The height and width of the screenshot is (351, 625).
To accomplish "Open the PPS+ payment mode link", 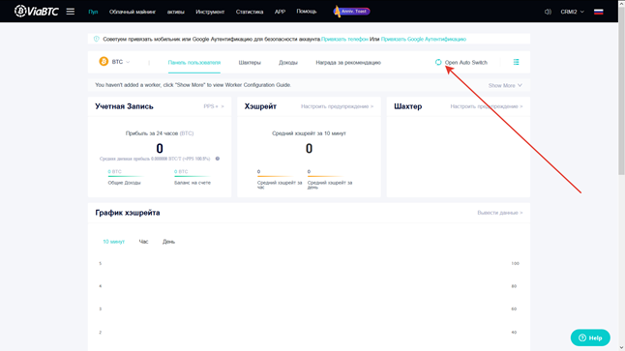I will [x=214, y=106].
